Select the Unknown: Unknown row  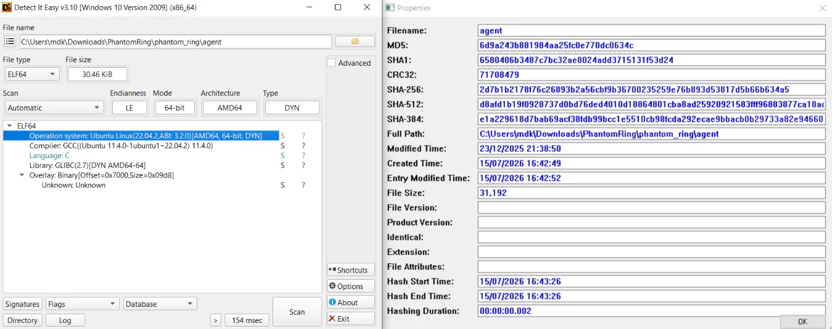coord(73,185)
